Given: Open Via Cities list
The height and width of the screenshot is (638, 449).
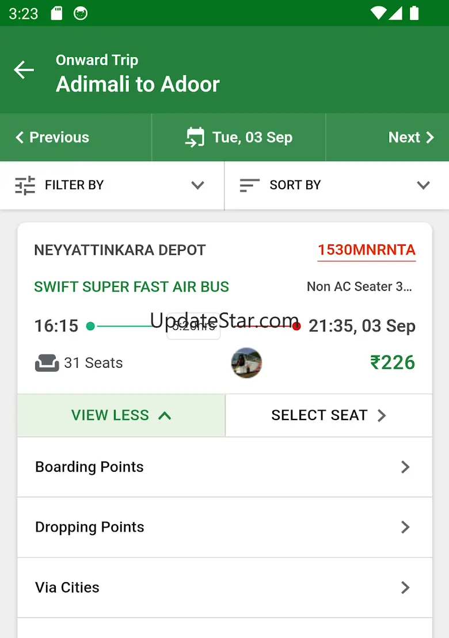Looking at the screenshot, I should click(x=224, y=587).
